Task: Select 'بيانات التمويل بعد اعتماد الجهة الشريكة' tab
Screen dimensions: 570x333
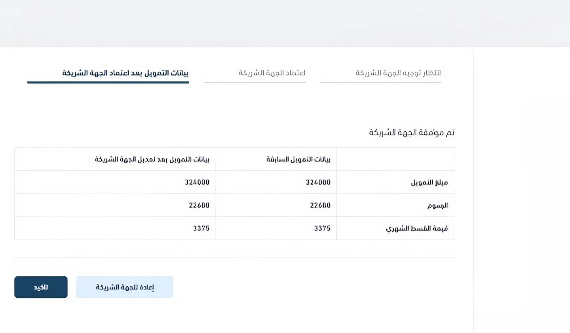Action: pos(125,73)
